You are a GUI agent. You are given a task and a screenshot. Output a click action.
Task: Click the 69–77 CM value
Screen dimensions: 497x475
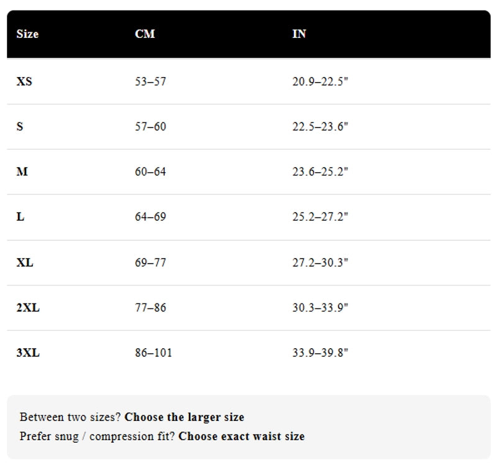[x=150, y=262]
